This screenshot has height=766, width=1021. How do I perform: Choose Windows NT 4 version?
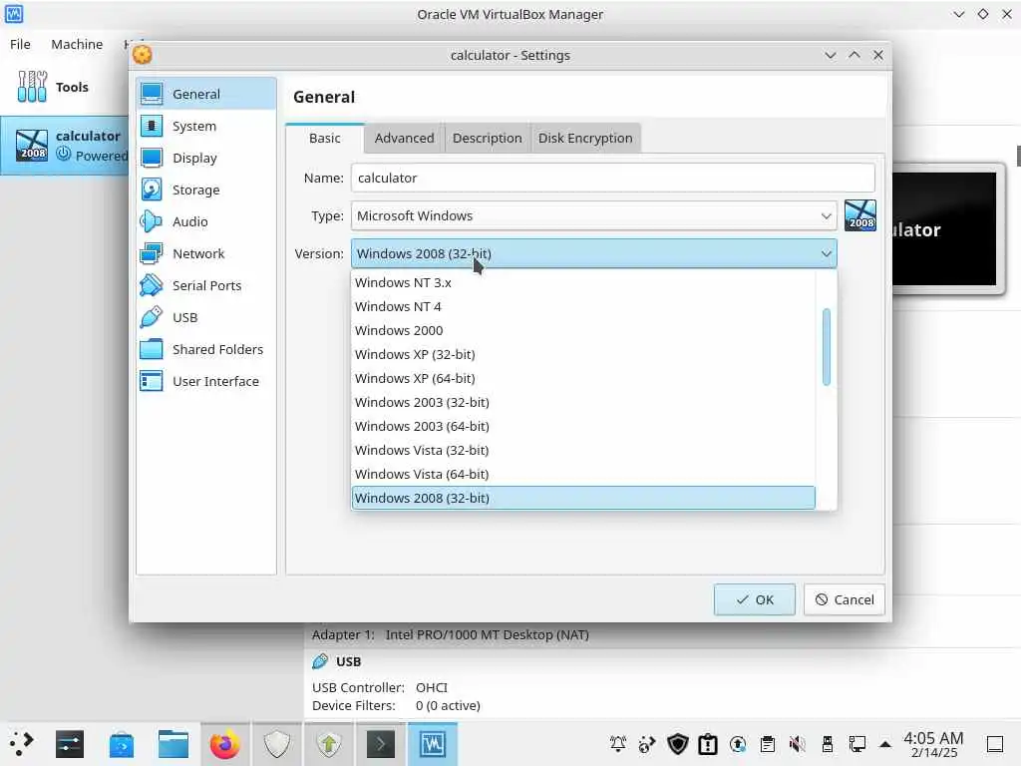tap(583, 307)
